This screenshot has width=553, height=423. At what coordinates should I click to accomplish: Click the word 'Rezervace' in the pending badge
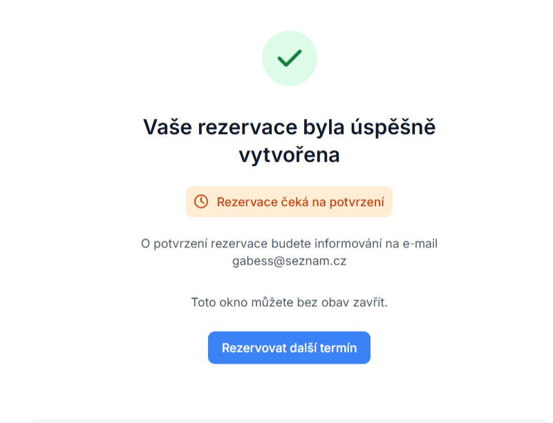tap(247, 202)
